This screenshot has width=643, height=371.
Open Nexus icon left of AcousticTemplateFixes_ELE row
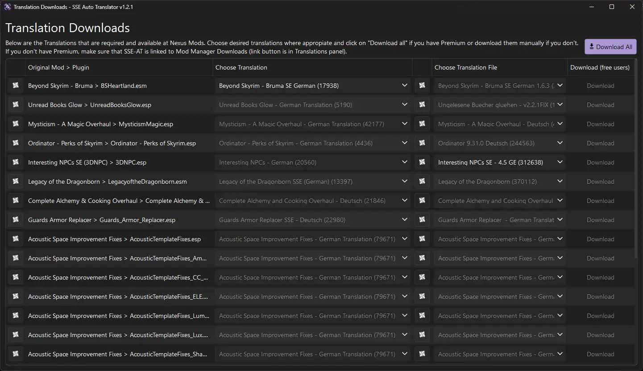tap(16, 297)
